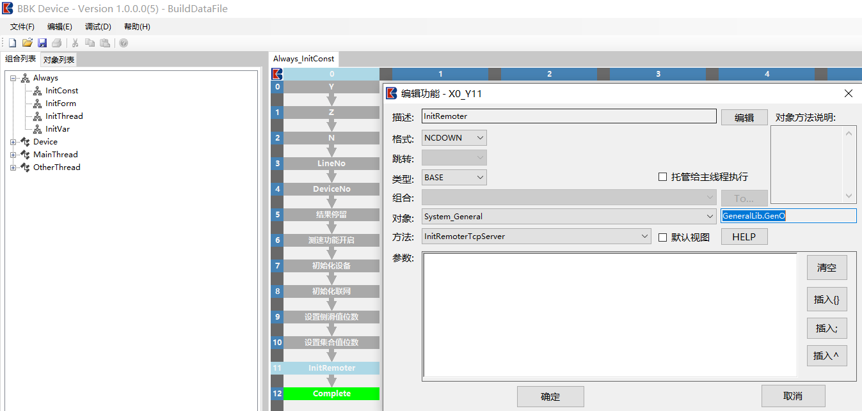Switch to the 组合列表 tab
Screen dimensions: 862x411
point(20,59)
